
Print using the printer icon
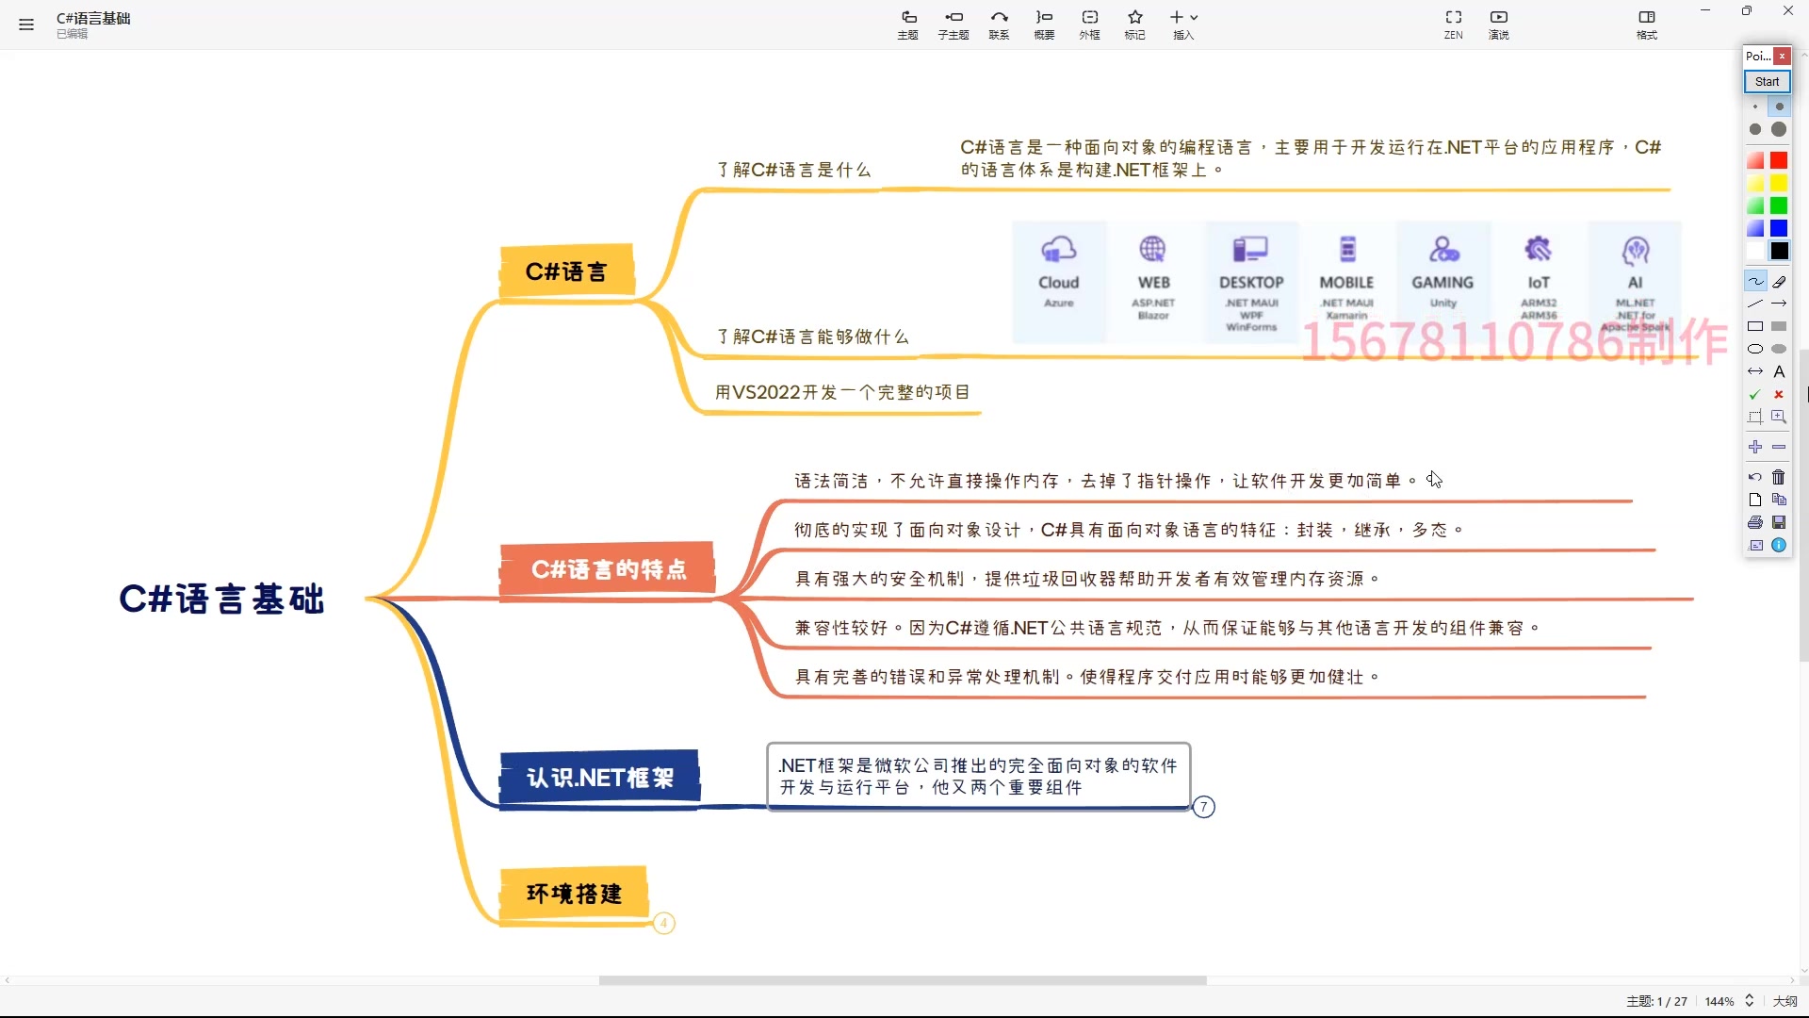tap(1755, 522)
